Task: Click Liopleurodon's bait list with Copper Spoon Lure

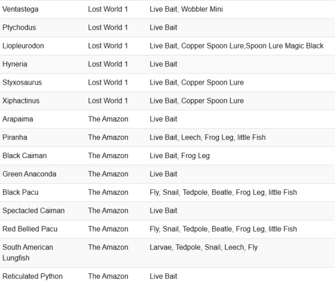Action: pos(236,46)
